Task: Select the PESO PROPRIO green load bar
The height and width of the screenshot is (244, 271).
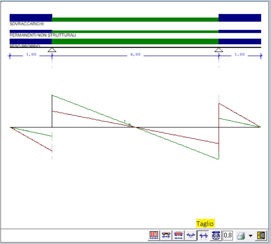Action: coord(135,41)
